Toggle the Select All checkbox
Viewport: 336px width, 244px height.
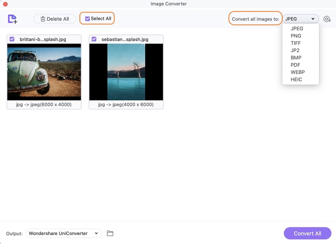87,19
